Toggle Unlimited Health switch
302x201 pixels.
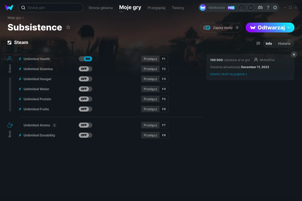point(86,59)
